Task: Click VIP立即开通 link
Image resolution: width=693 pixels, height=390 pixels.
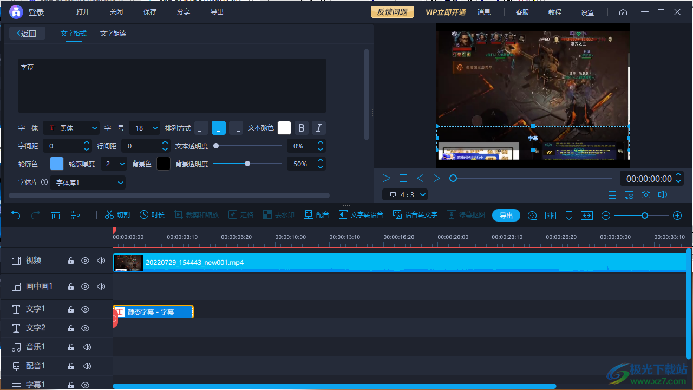Action: tap(446, 12)
